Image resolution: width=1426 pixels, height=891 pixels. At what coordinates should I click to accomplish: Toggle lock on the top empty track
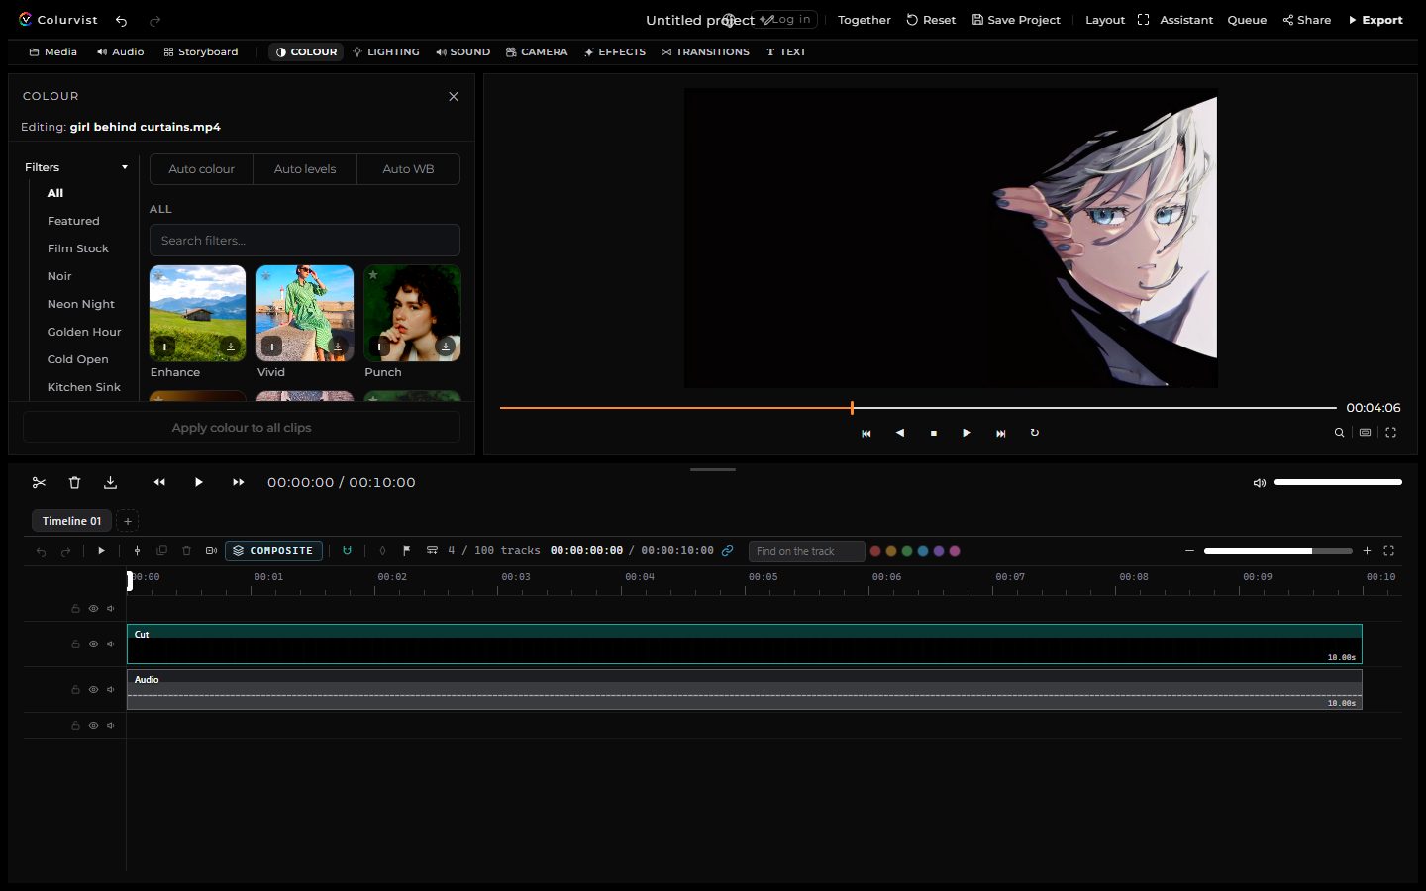click(x=75, y=609)
